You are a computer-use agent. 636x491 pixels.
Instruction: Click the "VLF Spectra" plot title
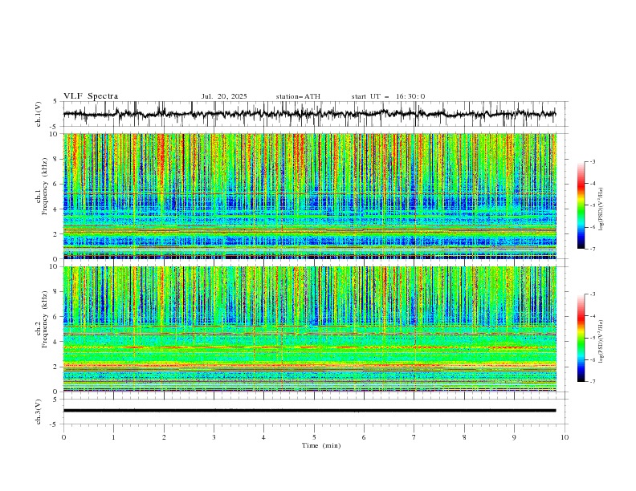point(91,96)
